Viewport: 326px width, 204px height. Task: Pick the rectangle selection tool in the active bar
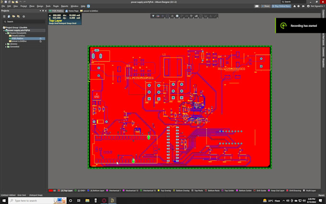point(168,16)
